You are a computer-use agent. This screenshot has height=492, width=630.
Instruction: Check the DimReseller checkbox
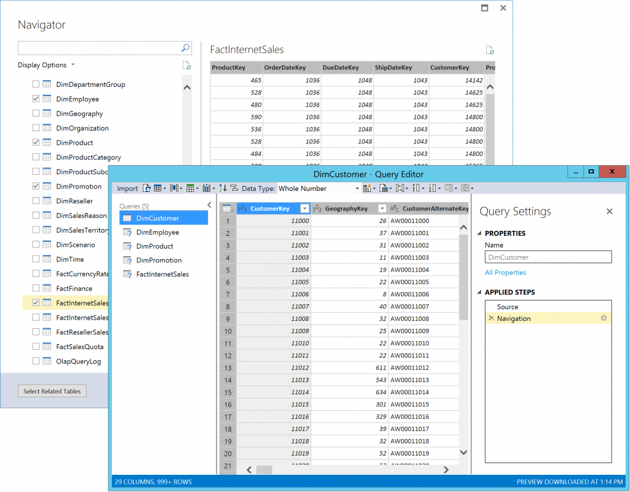click(36, 200)
